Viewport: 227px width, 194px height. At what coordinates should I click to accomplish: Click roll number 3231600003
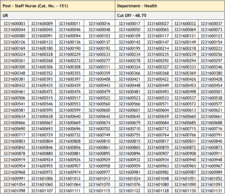click(x=14, y=24)
